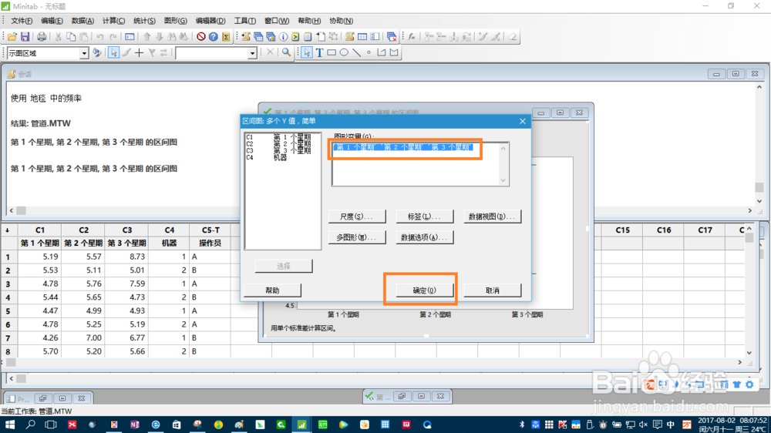Open 帮助(H) menu
771x433 pixels.
pos(309,21)
